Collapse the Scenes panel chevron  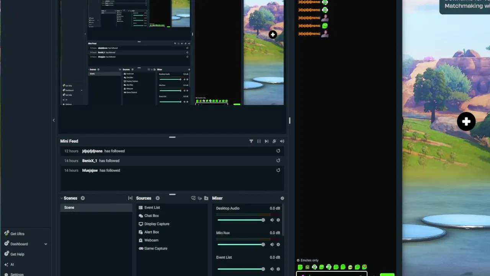pos(62,198)
